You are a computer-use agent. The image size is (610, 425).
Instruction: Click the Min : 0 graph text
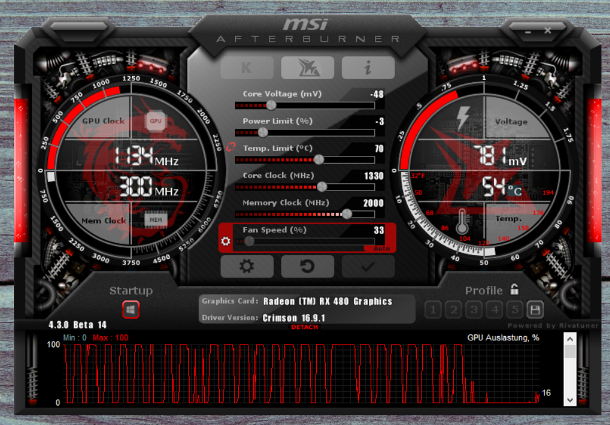[75, 338]
